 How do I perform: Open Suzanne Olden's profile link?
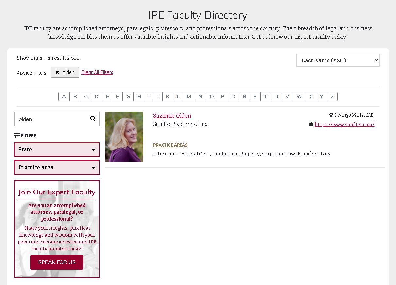click(x=172, y=116)
